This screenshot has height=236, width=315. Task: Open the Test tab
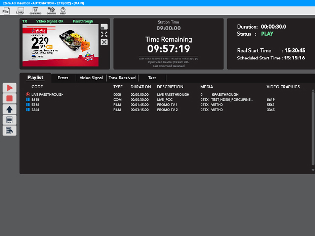coord(152,78)
